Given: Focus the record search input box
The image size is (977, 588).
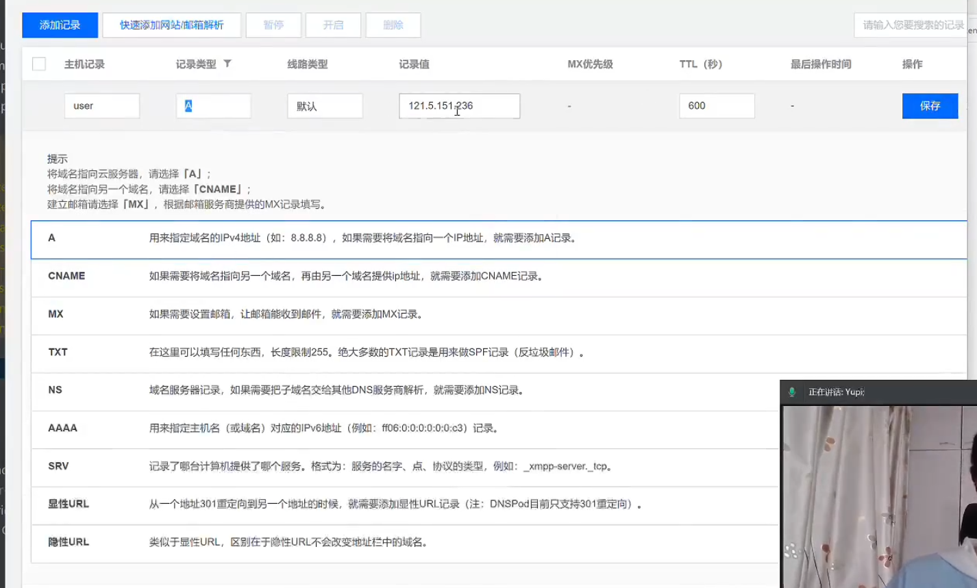Looking at the screenshot, I should pyautogui.click(x=911, y=25).
